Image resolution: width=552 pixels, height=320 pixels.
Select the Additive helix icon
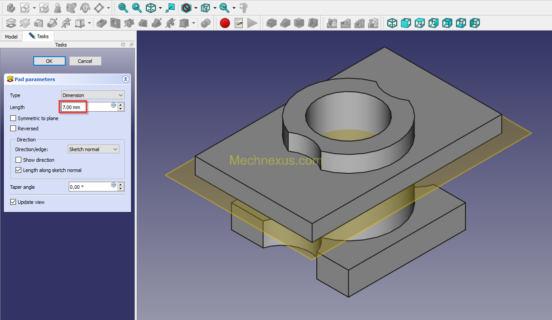pos(66,23)
